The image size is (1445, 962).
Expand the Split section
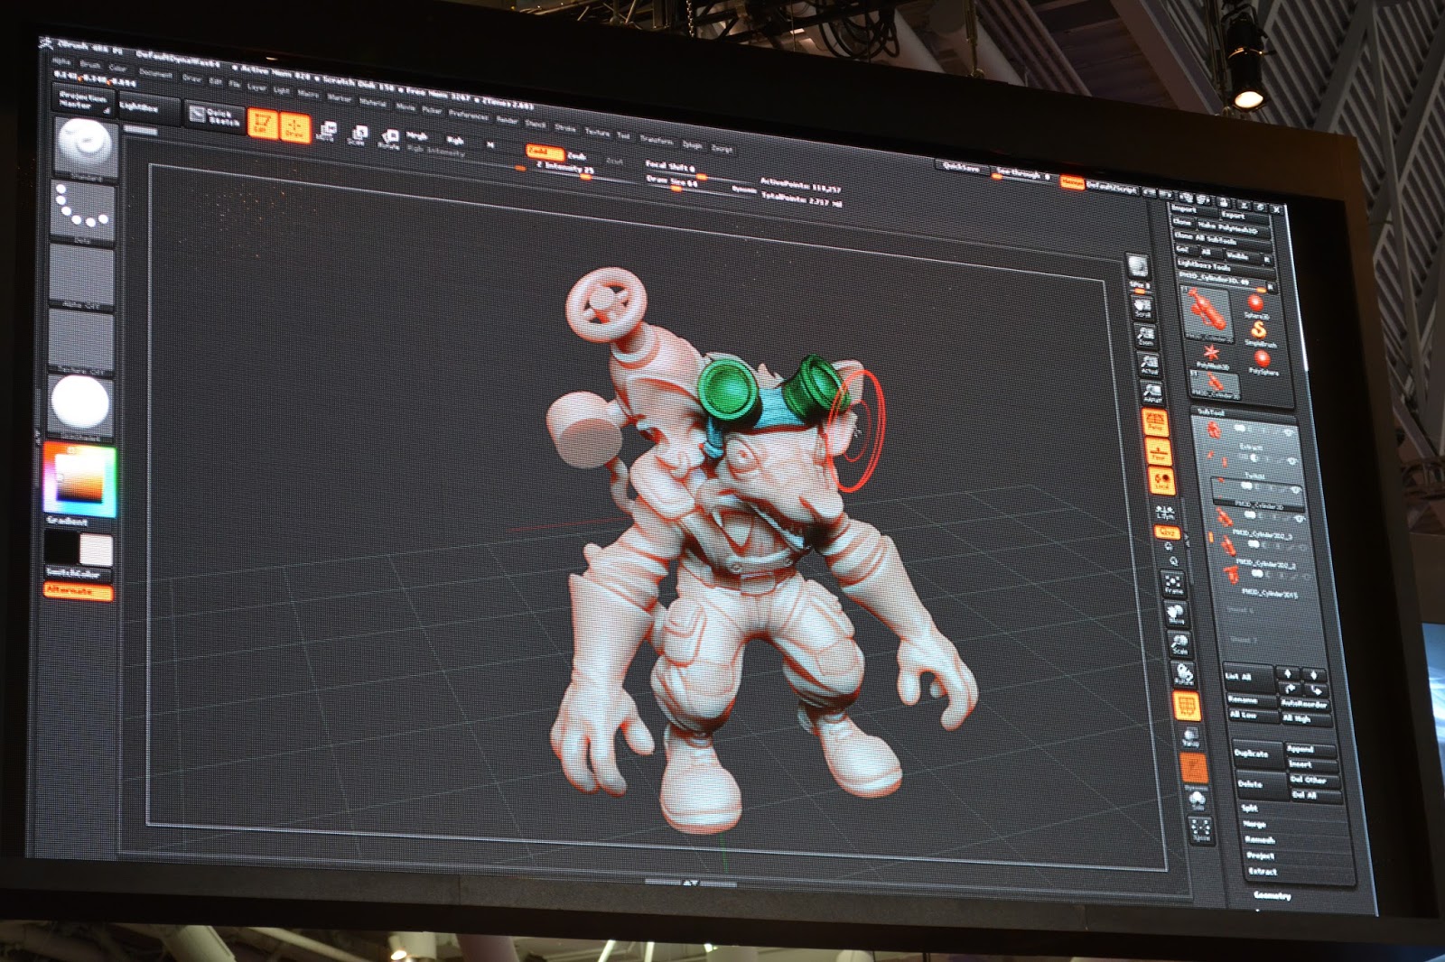1249,808
